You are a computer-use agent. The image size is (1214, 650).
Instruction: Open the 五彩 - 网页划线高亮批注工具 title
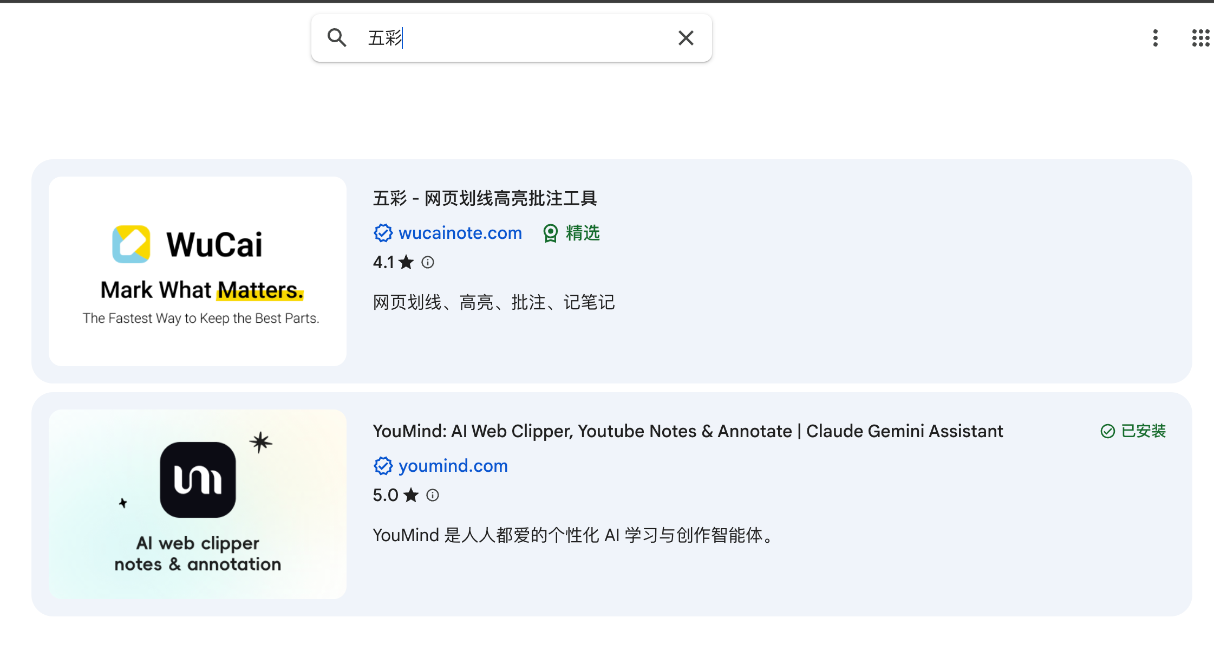485,198
